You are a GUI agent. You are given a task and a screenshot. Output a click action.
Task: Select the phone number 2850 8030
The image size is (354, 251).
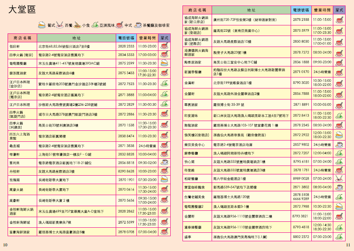coord(301,41)
